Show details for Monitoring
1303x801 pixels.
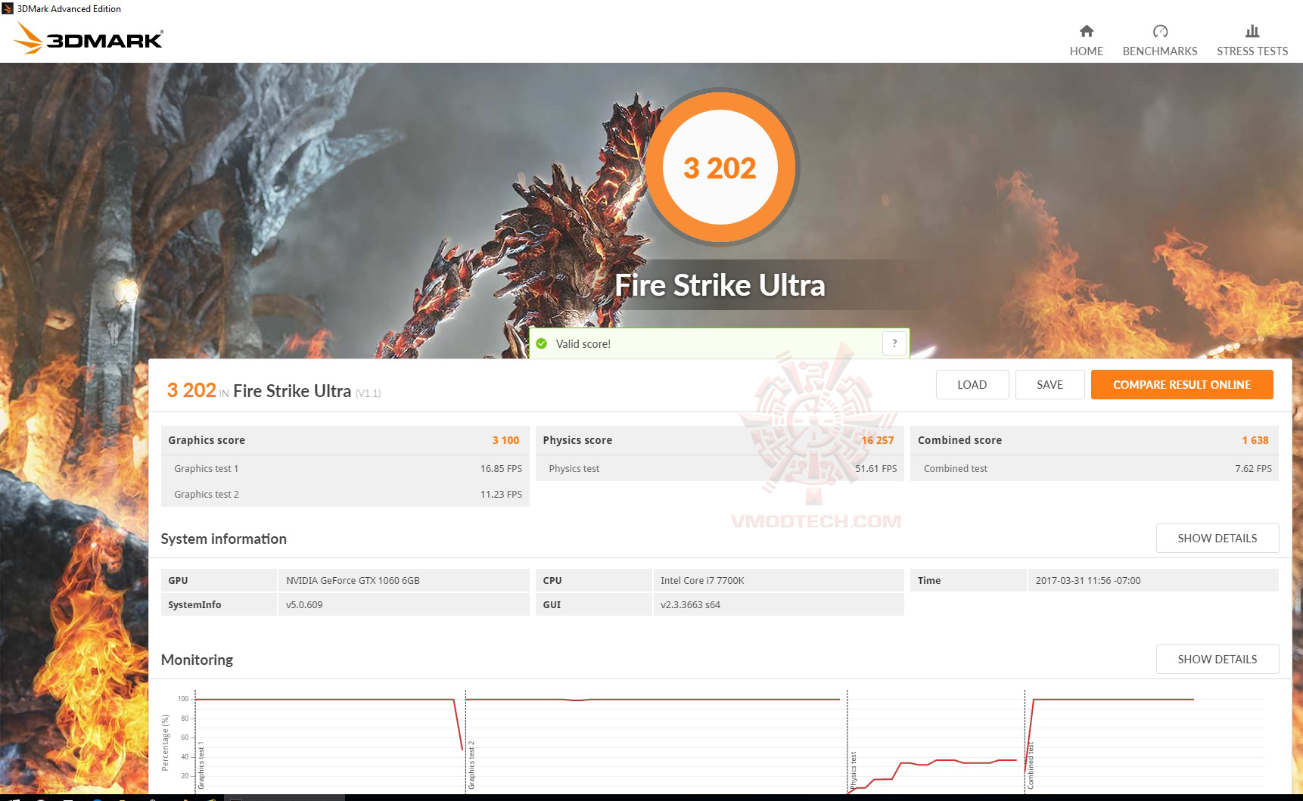(1217, 659)
